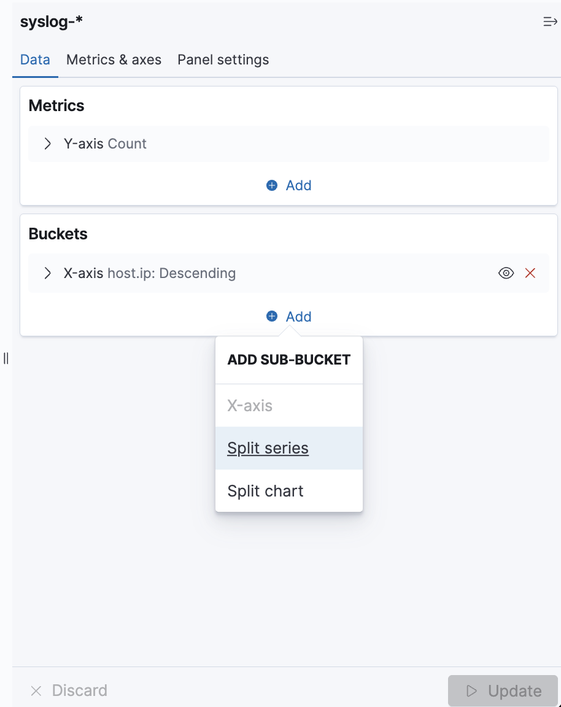The height and width of the screenshot is (707, 561).
Task: Toggle visibility of X-axis host.ip bucket
Action: [506, 273]
